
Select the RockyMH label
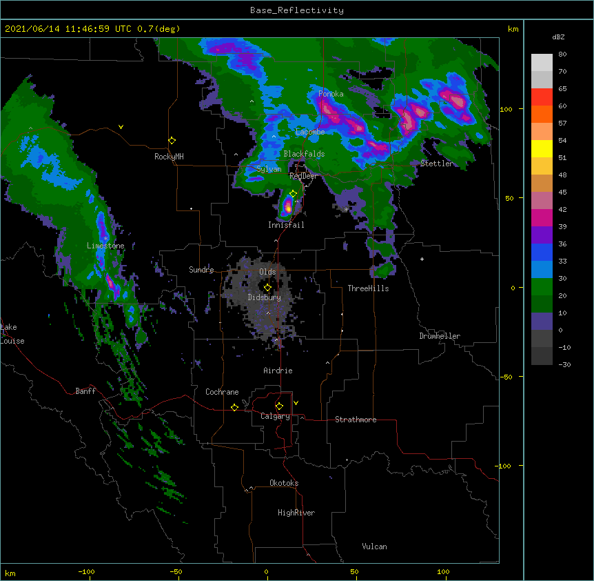tap(169, 157)
